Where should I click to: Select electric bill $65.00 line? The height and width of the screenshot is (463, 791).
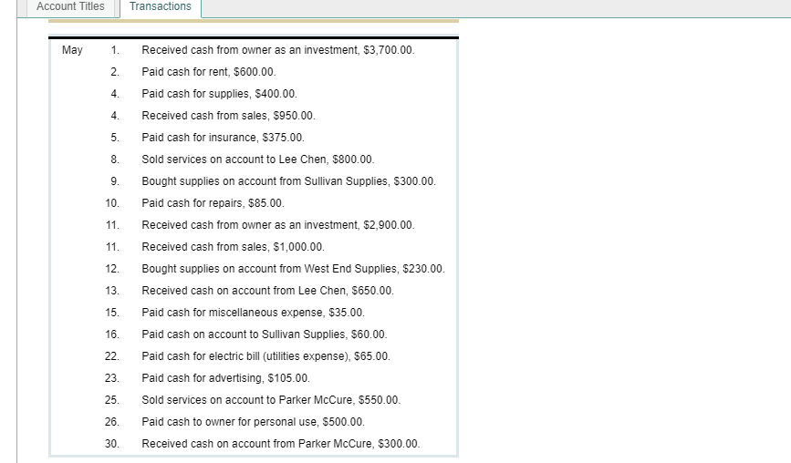click(x=265, y=356)
